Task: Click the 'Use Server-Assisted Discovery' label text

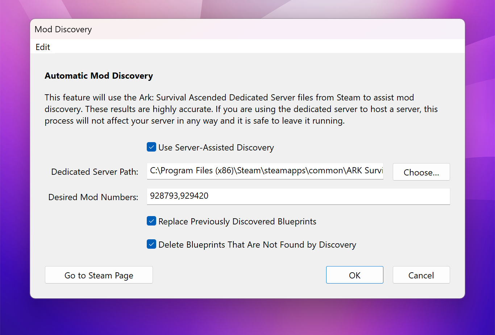Action: [216, 148]
